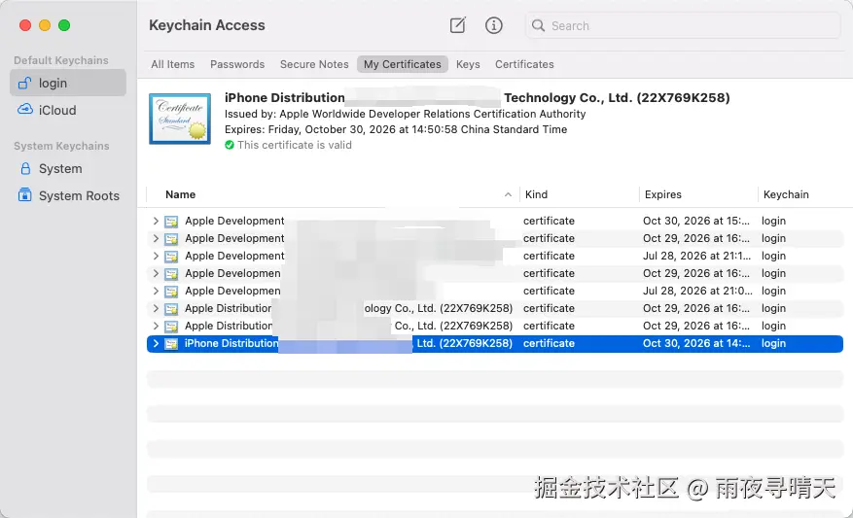The image size is (853, 518).
Task: Click the large certificate thumbnail image
Action: pos(180,119)
